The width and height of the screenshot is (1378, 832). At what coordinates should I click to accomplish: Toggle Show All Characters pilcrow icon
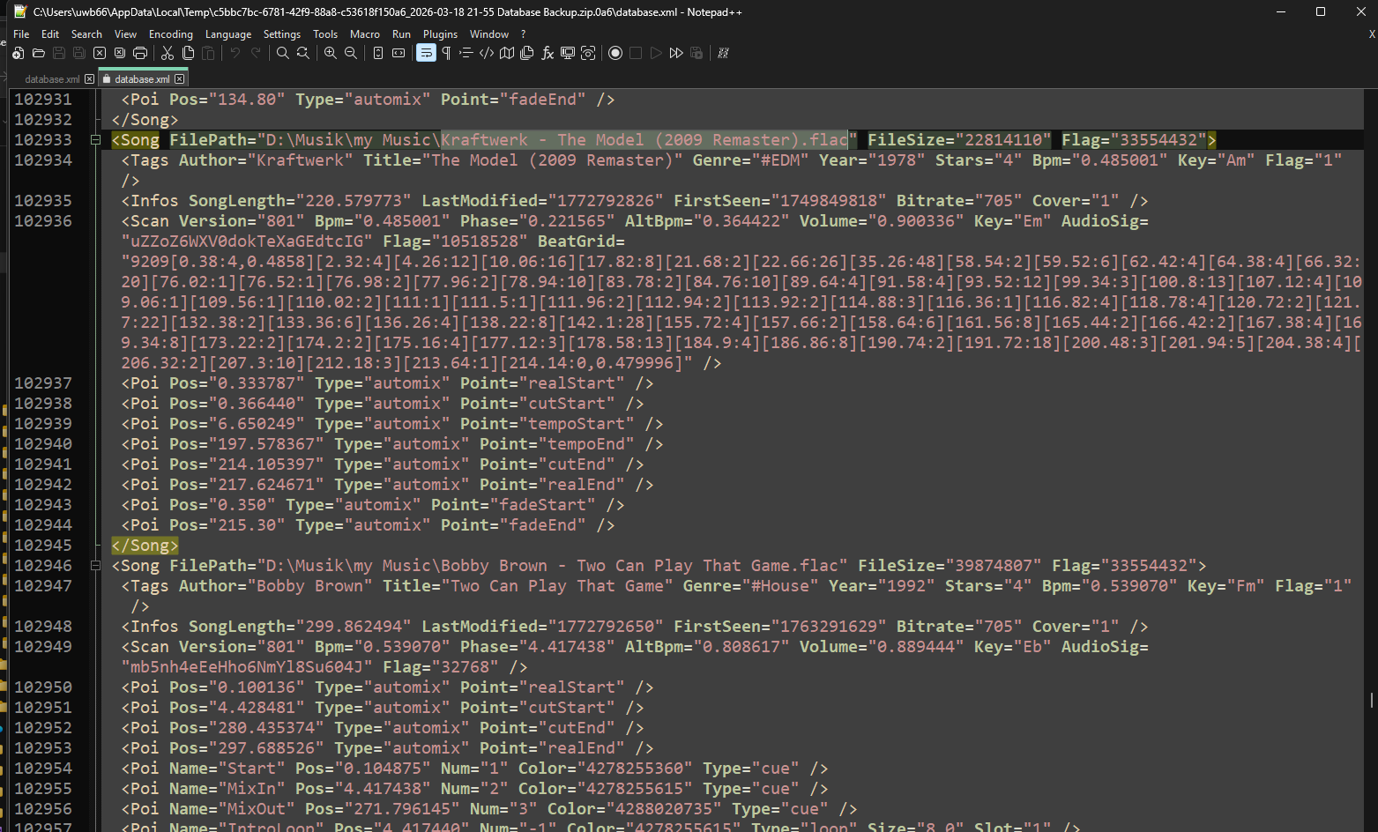(446, 53)
